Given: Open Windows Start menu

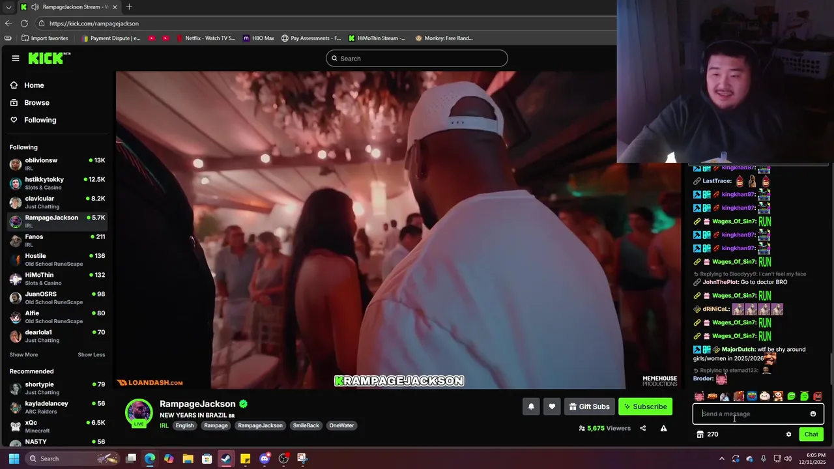Looking at the screenshot, I should [14, 459].
